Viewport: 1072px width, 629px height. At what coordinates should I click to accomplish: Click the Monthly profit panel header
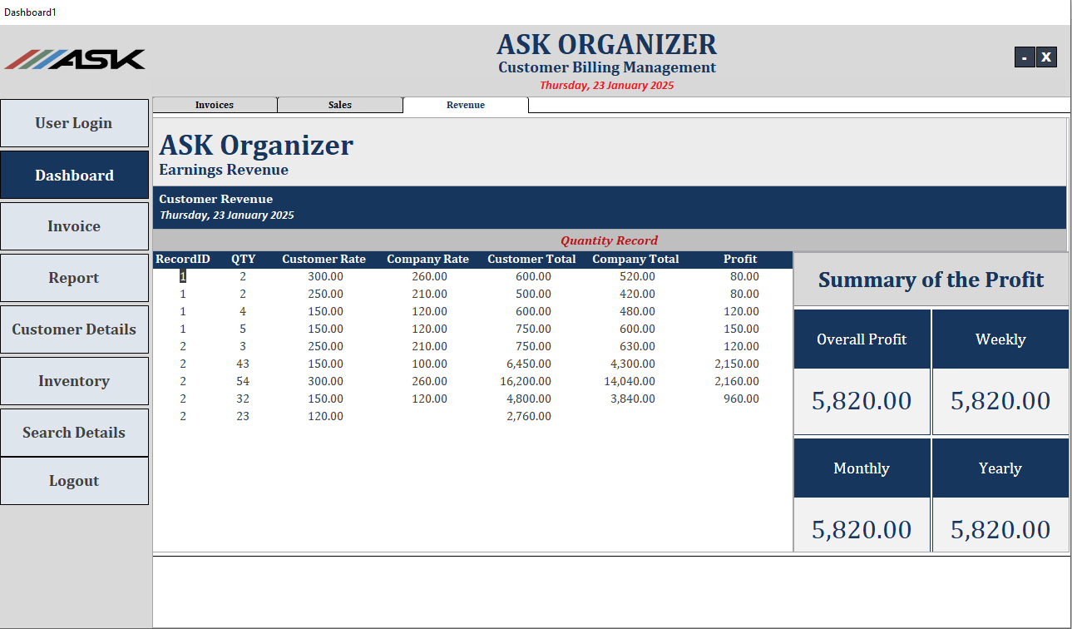click(x=862, y=468)
